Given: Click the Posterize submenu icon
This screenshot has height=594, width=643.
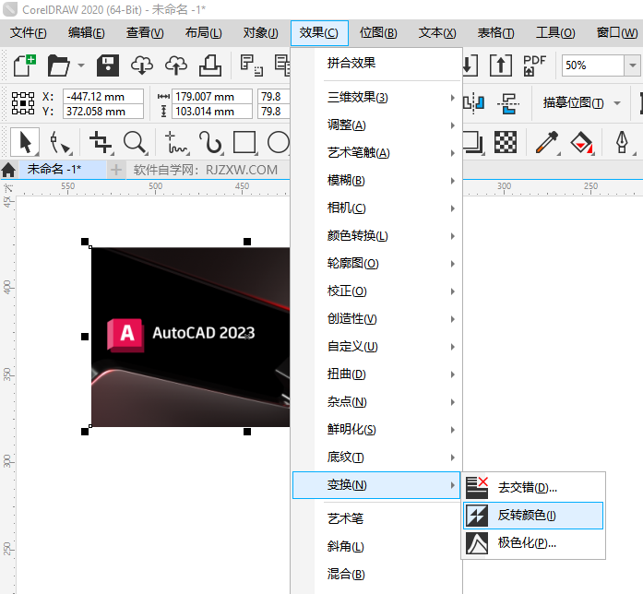Looking at the screenshot, I should (477, 543).
